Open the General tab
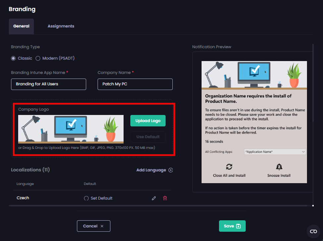This screenshot has height=241, width=323. [x=21, y=26]
